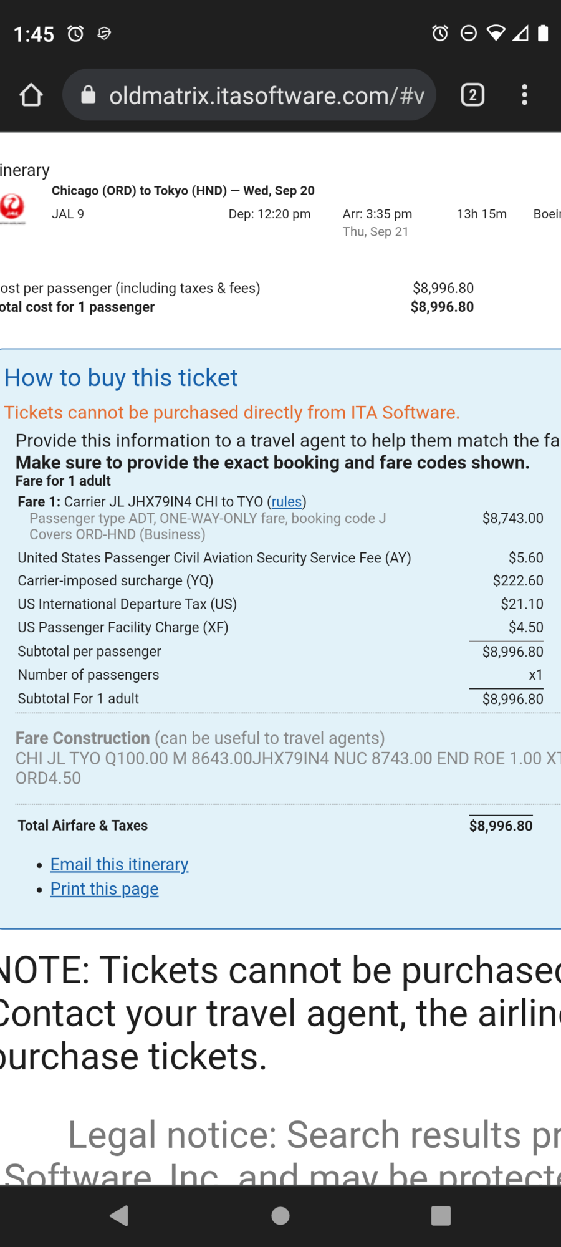Viewport: 561px width, 1247px height.
Task: Open the fare rules link
Action: point(287,501)
